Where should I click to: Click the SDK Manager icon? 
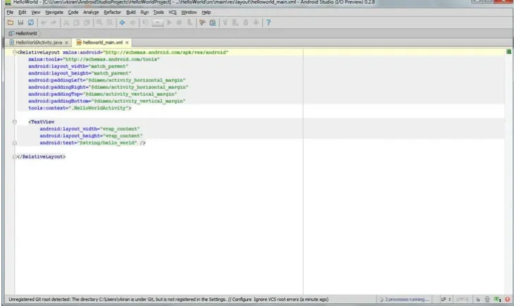pos(245,23)
